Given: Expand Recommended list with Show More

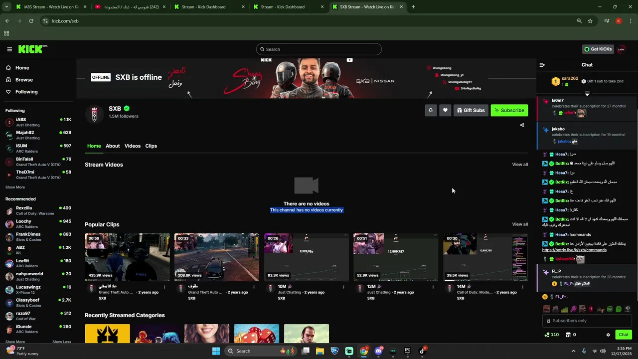Looking at the screenshot, I should coord(15,342).
